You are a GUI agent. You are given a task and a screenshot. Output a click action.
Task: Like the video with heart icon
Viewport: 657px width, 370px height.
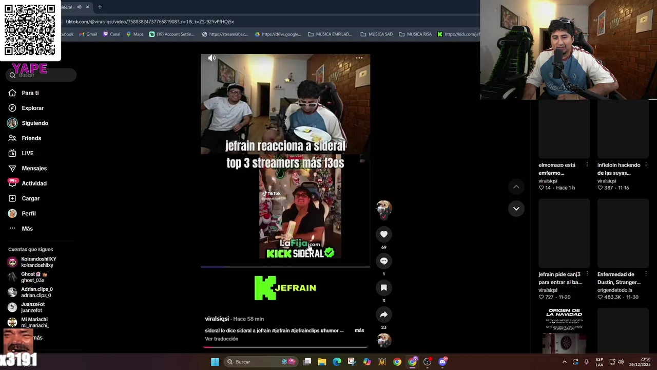click(x=384, y=234)
